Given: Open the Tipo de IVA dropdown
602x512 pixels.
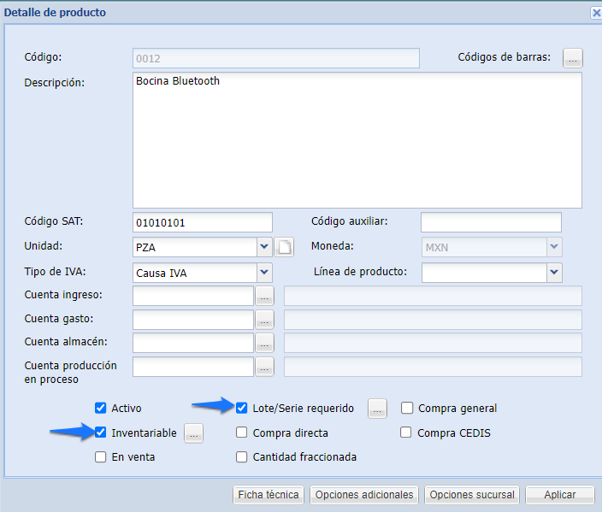Looking at the screenshot, I should [x=263, y=273].
